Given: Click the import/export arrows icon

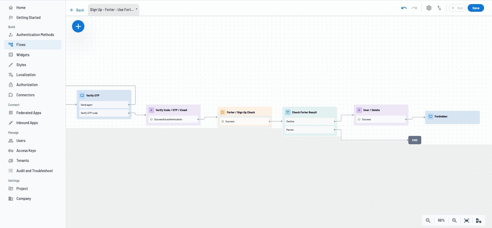Looking at the screenshot, I should pyautogui.click(x=439, y=8).
